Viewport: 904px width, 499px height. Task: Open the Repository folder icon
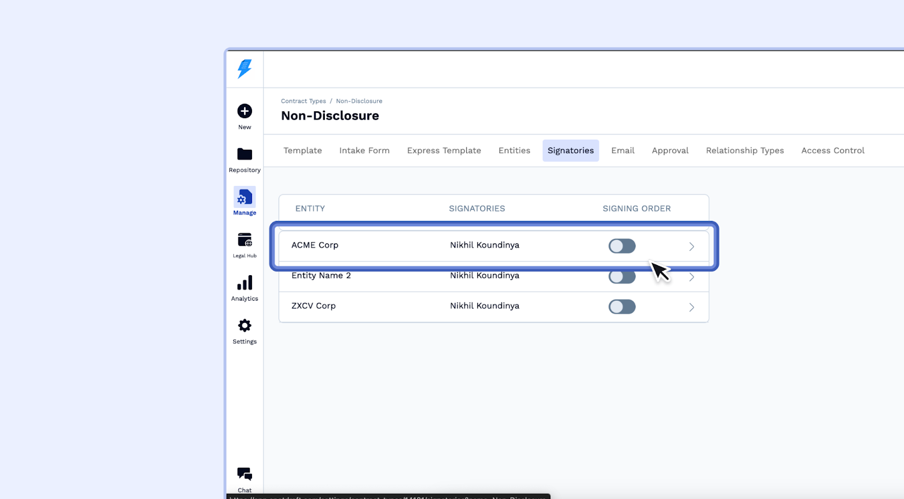pyautogui.click(x=245, y=154)
